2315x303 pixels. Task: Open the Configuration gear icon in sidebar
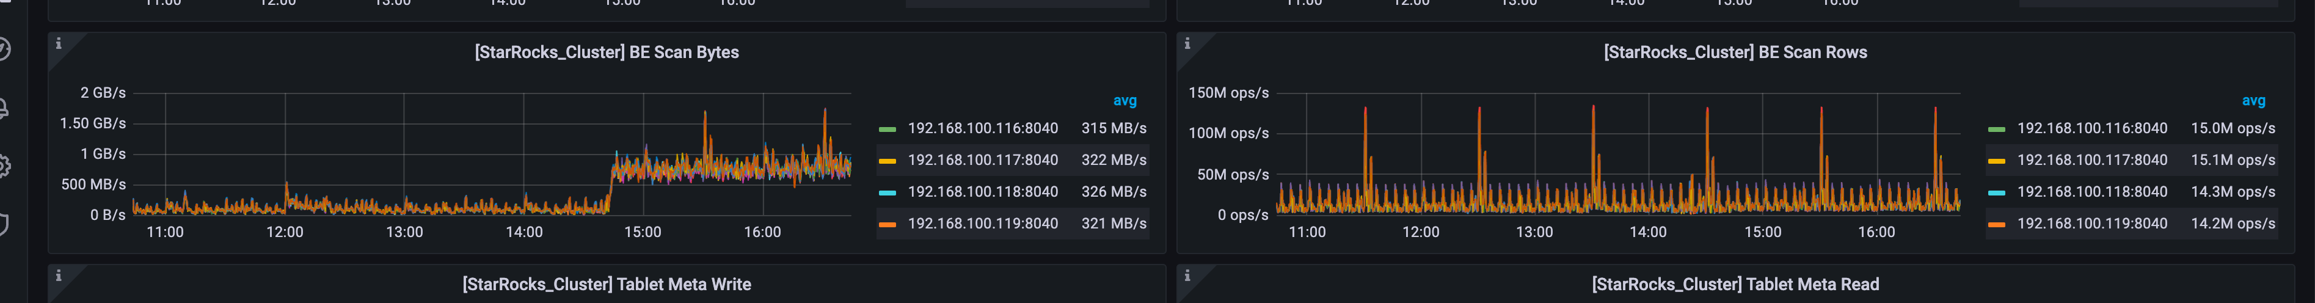click(x=4, y=166)
